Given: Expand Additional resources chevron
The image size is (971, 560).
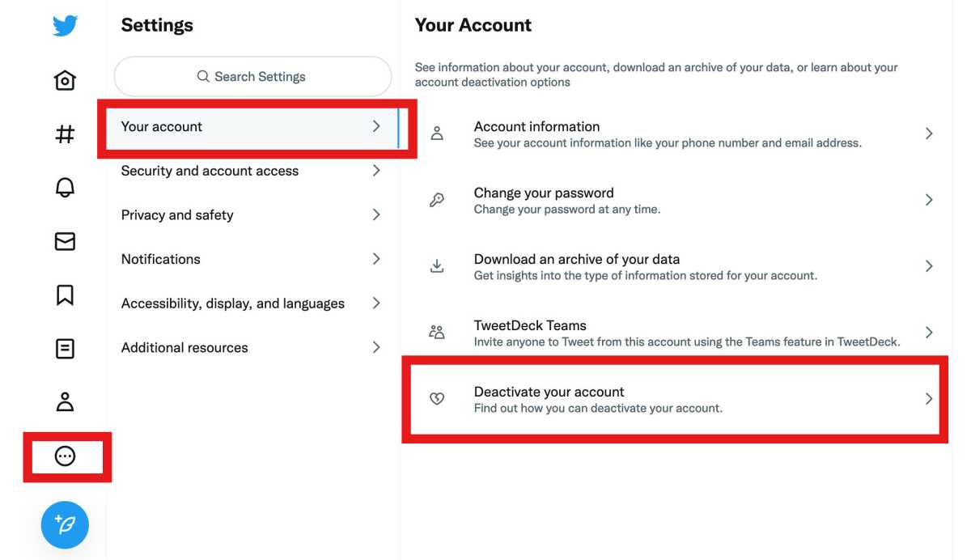Looking at the screenshot, I should [x=376, y=348].
